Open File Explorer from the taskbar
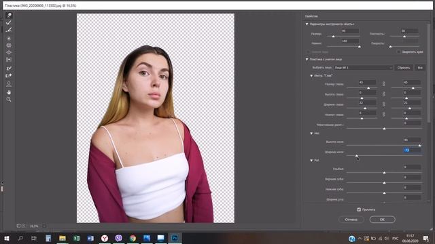 point(63,238)
